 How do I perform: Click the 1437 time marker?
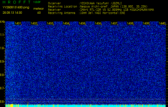pos(114,23)
